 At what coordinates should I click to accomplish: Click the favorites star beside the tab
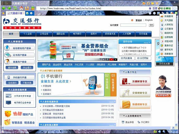coord(3,13)
